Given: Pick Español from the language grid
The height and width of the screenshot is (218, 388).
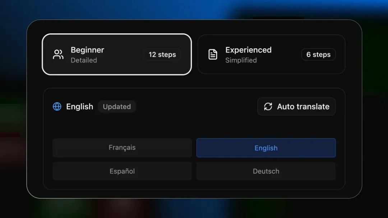Looking at the screenshot, I should point(122,171).
